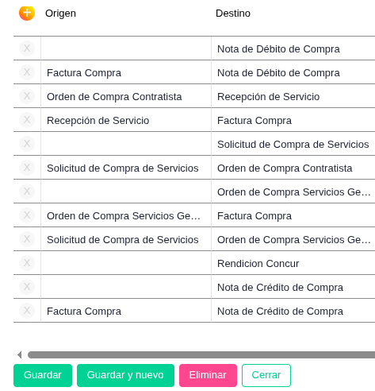Delete the row with Orden de Compra Servicios Ge… origin
The width and height of the screenshot is (375, 391).
(27, 215)
